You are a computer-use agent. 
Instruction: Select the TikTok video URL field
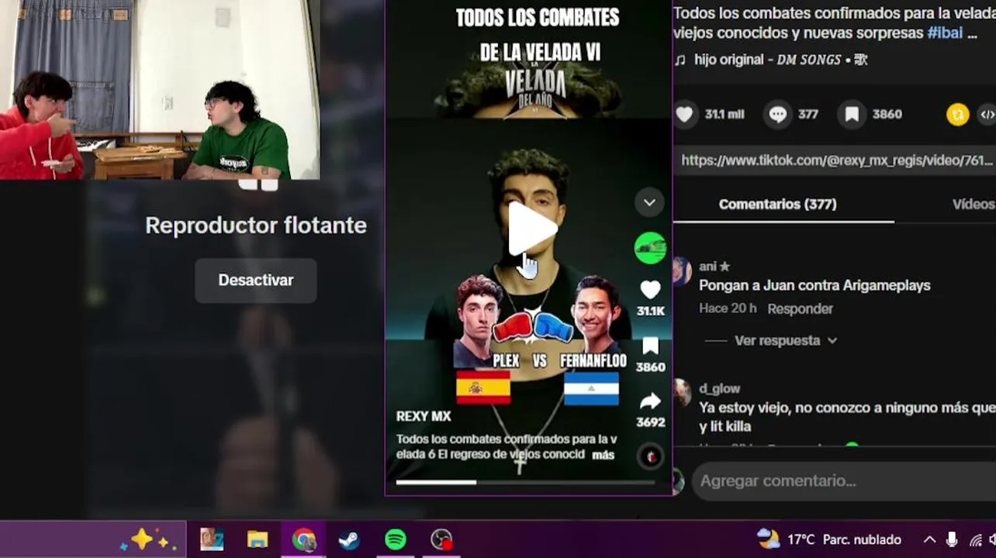coord(835,160)
